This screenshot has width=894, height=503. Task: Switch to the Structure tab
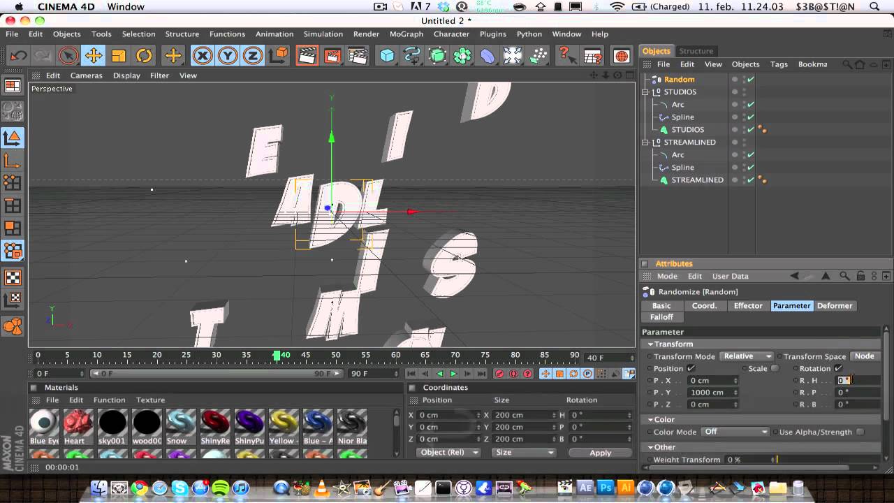coord(696,51)
